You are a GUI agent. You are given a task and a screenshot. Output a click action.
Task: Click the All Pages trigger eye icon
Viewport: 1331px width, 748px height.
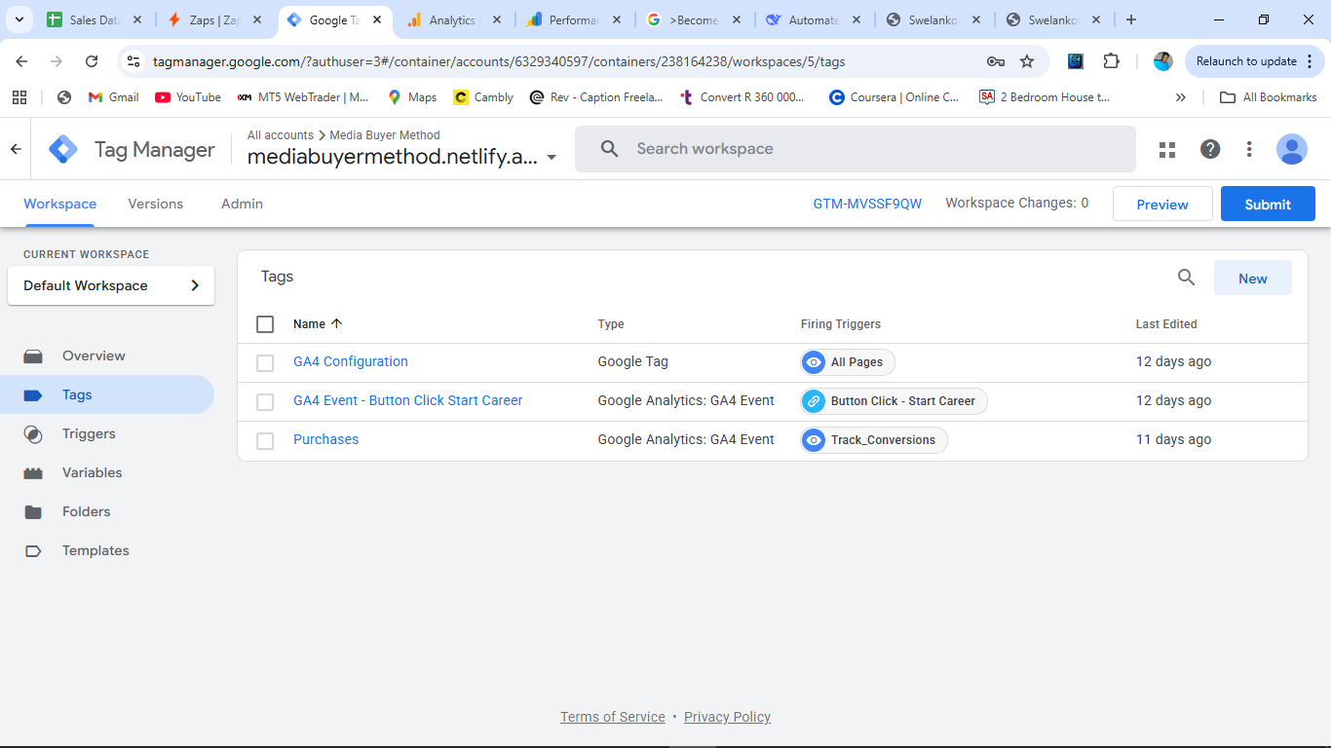point(814,362)
